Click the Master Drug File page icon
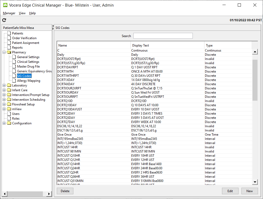Viewport: 263px width, 199px height. (x=14, y=67)
